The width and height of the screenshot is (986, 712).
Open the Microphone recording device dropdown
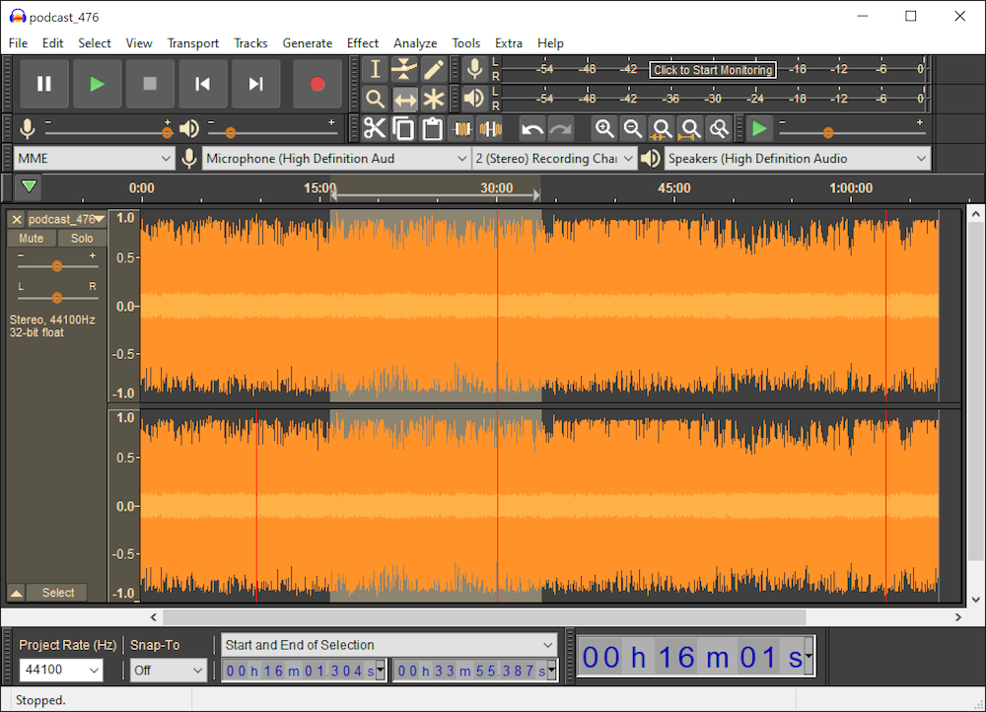click(x=336, y=159)
